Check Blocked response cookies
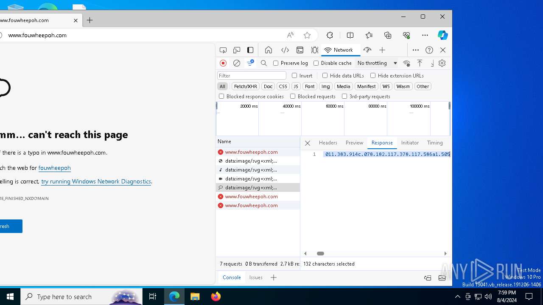 [x=221, y=96]
